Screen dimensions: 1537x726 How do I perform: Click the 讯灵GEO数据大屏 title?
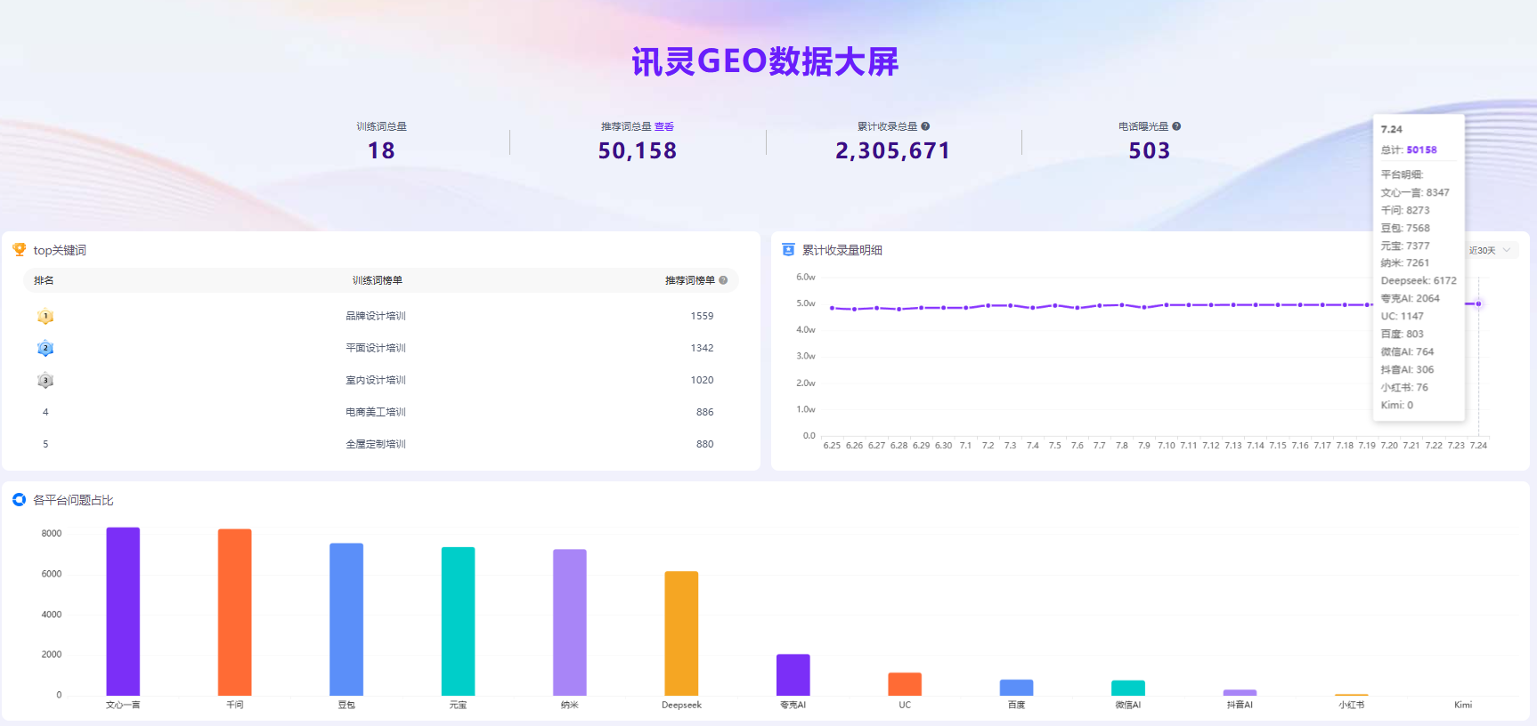(766, 61)
